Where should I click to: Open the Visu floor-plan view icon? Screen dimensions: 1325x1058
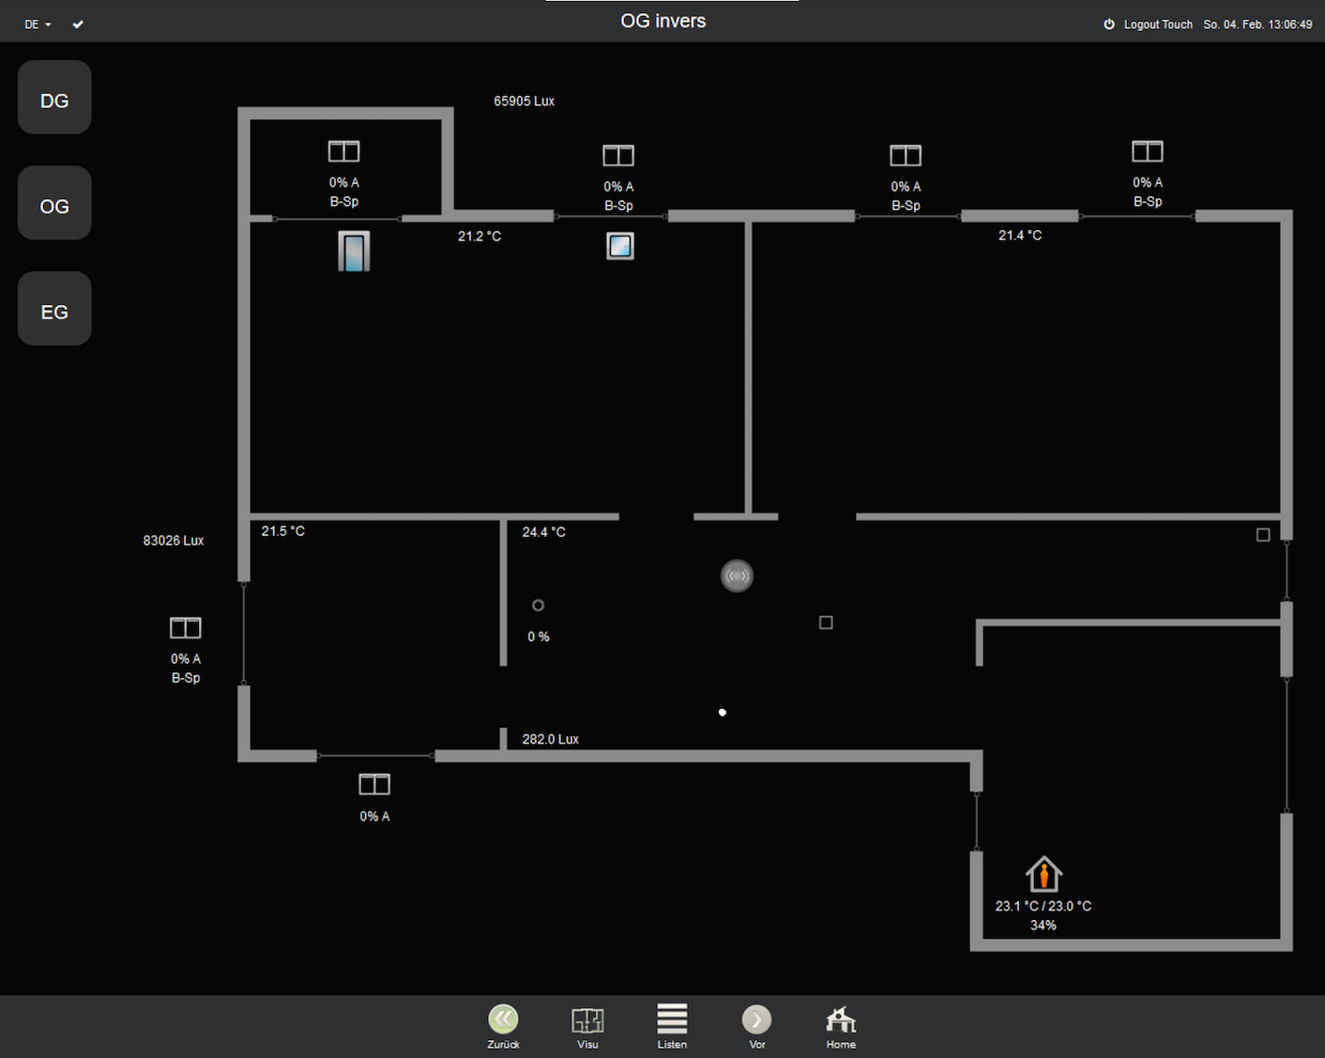587,1020
